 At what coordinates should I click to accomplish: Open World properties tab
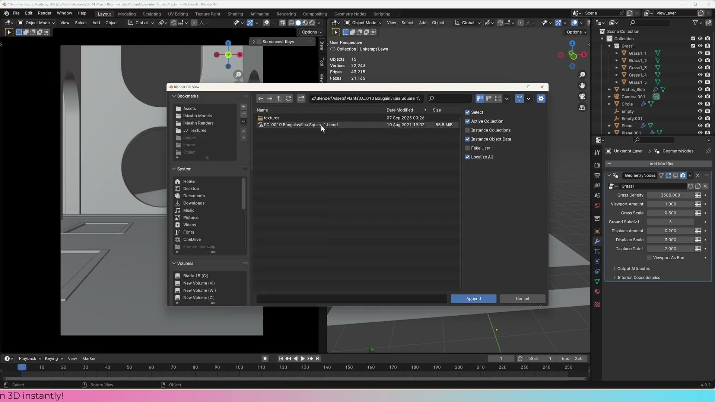[597, 205]
